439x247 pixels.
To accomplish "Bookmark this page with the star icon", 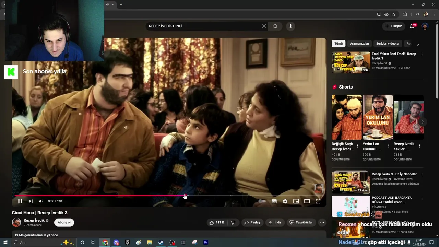I will 394,14.
